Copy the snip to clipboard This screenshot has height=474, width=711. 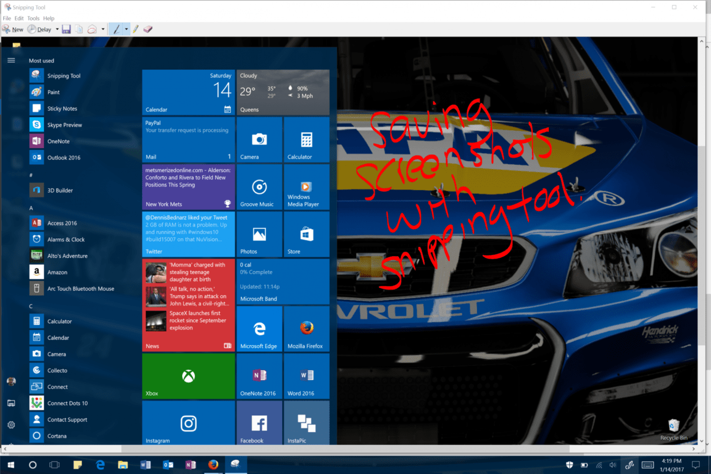pyautogui.click(x=79, y=30)
